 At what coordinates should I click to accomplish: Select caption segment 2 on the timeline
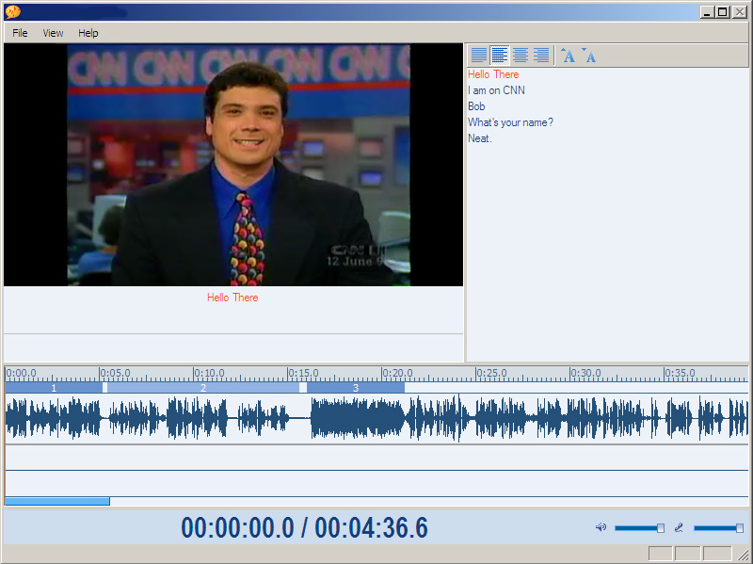pyautogui.click(x=203, y=388)
